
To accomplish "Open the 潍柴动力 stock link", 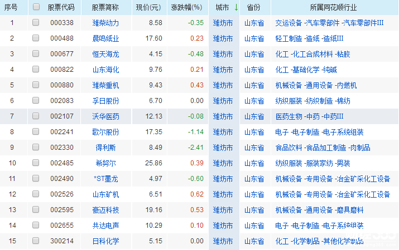I will point(105,23).
